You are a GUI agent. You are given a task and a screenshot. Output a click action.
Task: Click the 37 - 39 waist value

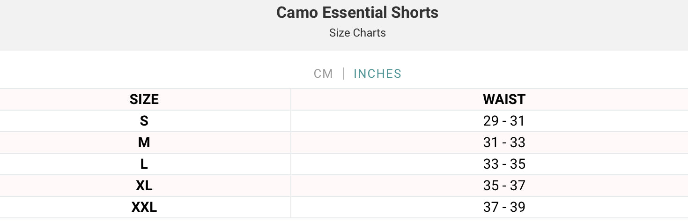point(504,207)
